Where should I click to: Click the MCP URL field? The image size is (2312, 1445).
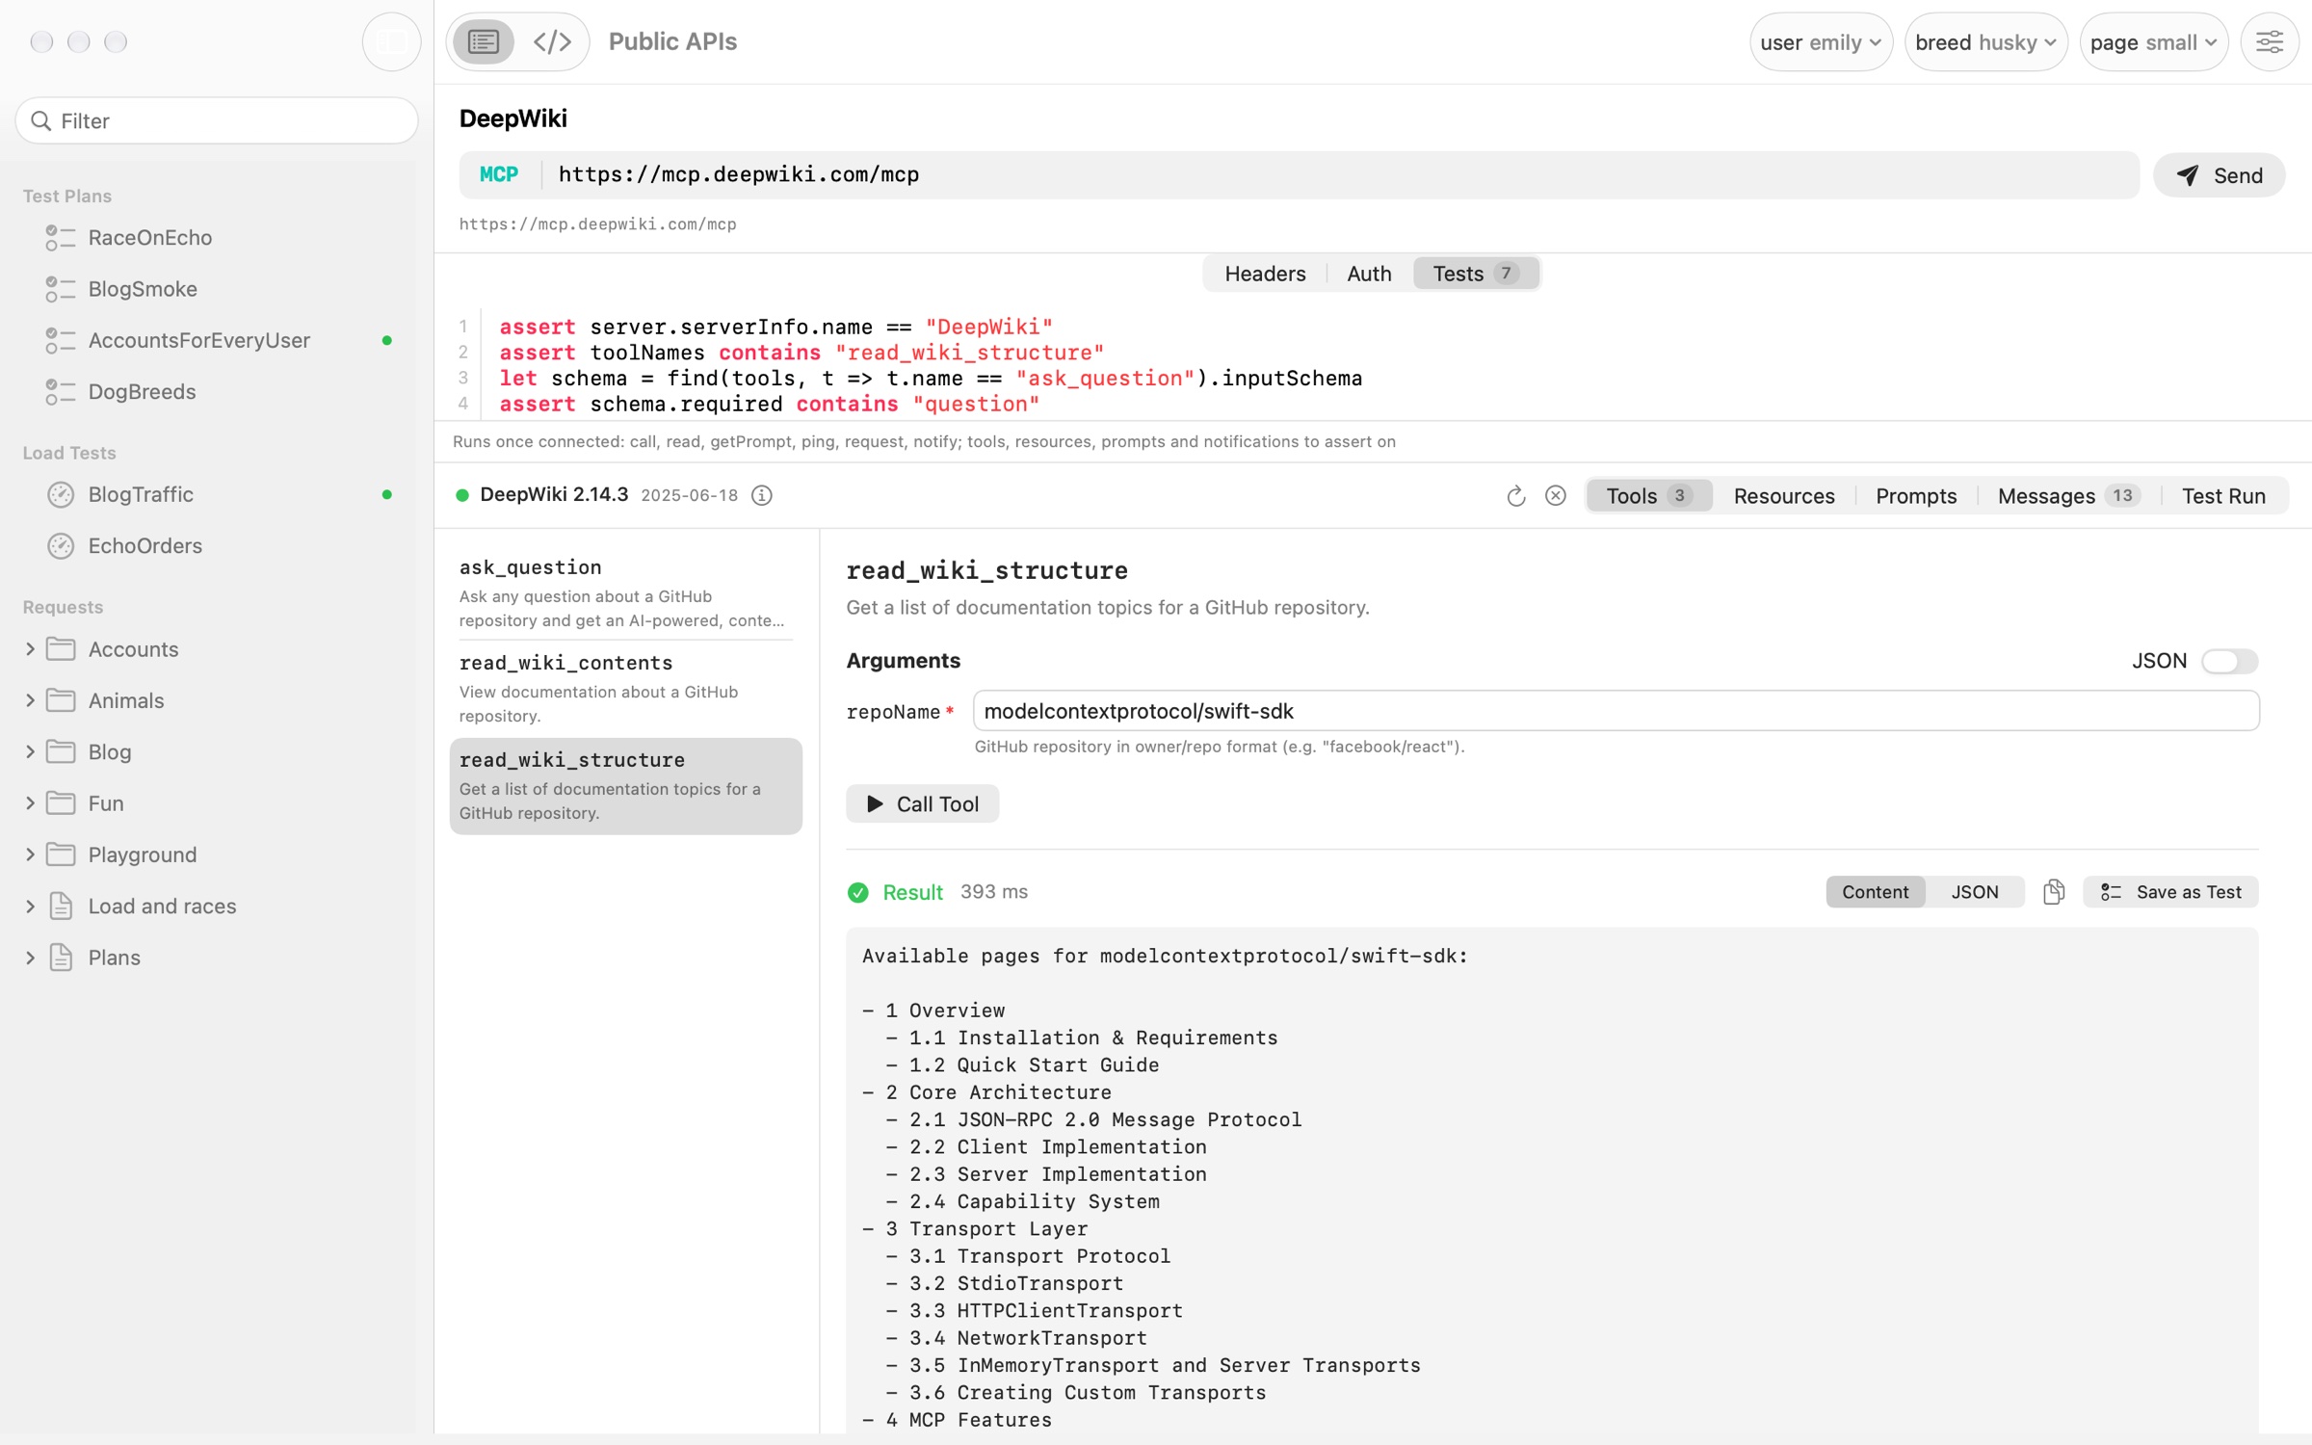(1339, 174)
